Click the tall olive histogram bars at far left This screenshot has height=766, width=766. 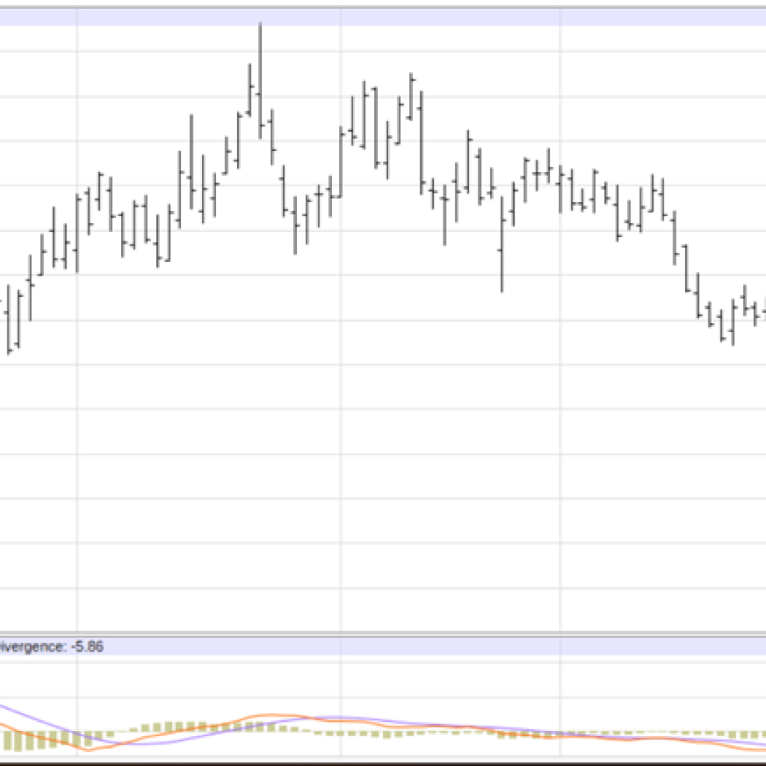(x=30, y=741)
